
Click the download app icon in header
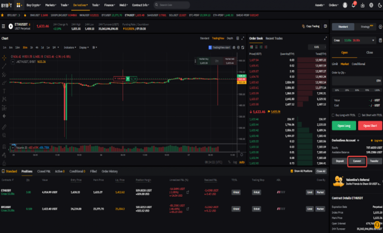(x=362, y=5)
